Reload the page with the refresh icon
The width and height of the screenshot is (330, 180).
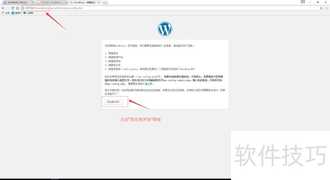(13, 8)
